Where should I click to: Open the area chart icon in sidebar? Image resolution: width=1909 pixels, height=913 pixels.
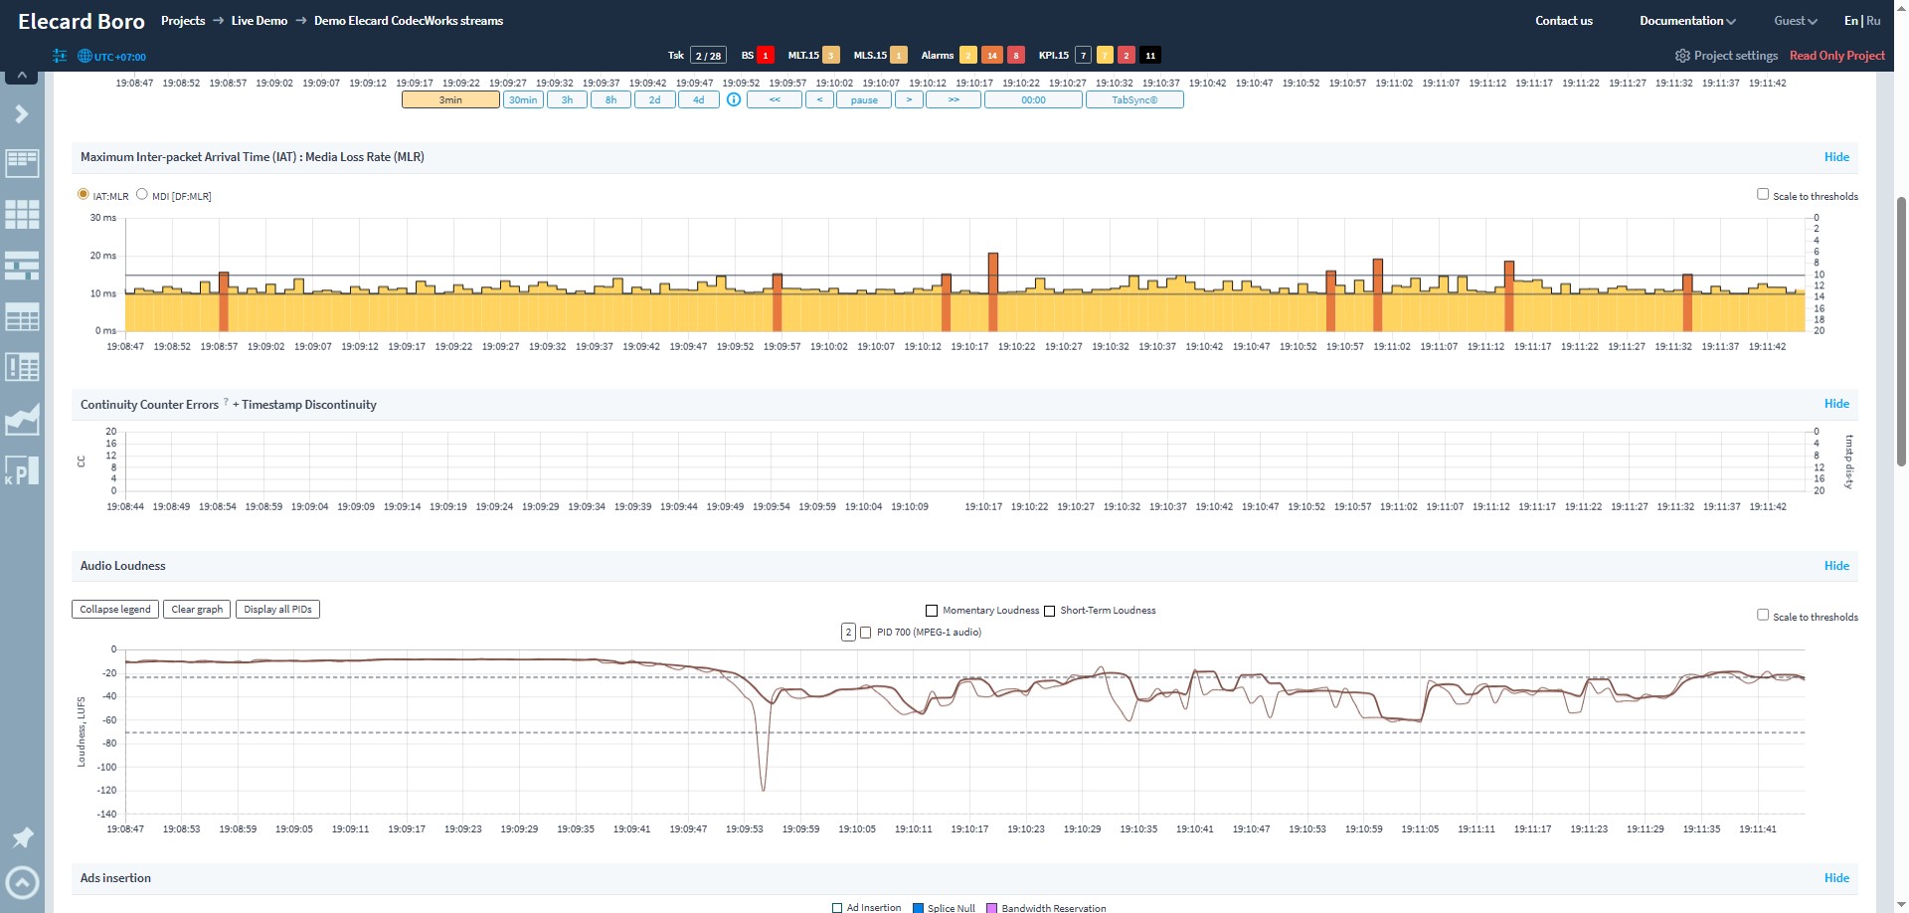22,420
